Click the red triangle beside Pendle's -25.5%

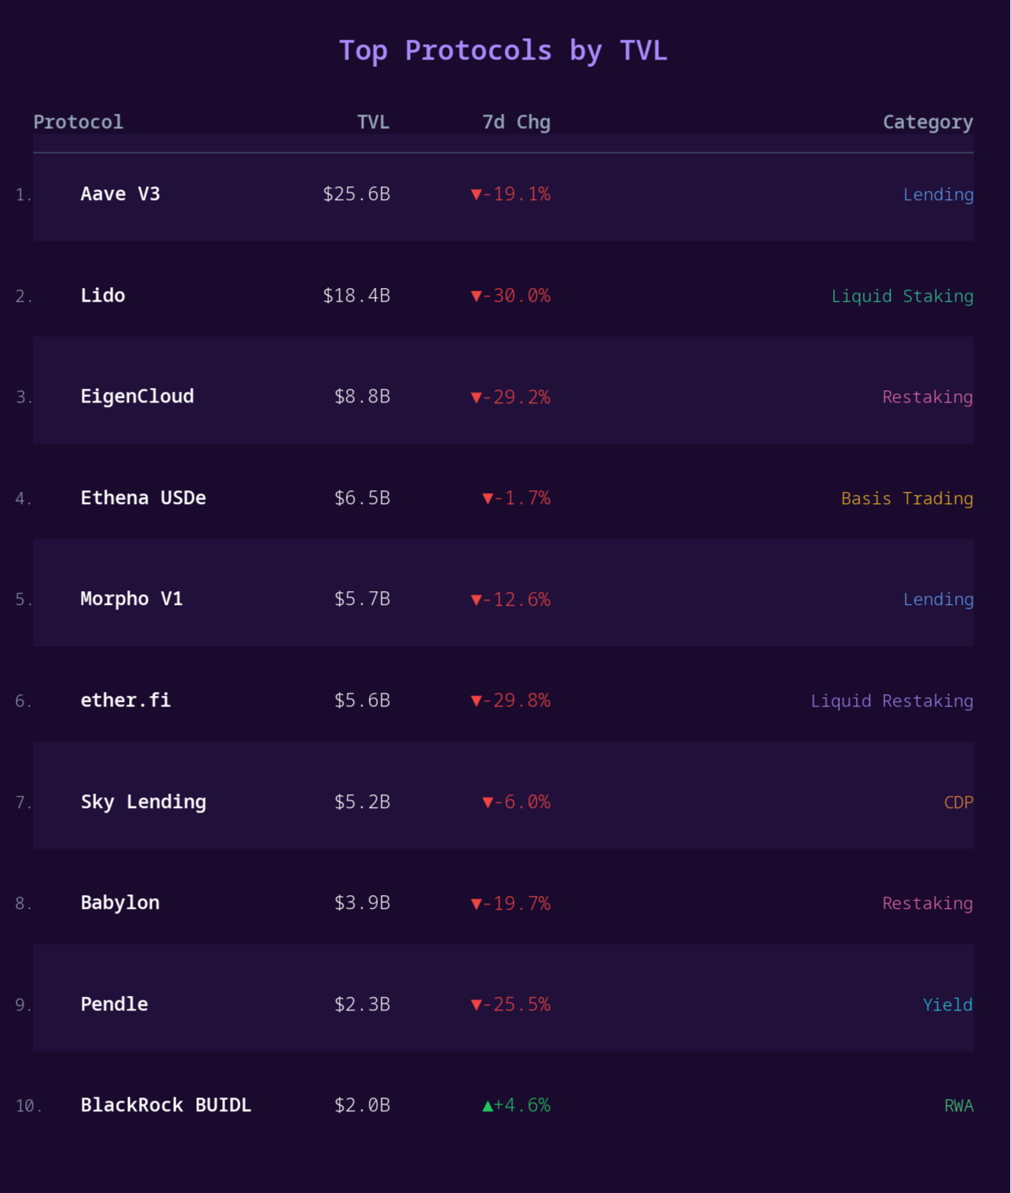point(476,1005)
